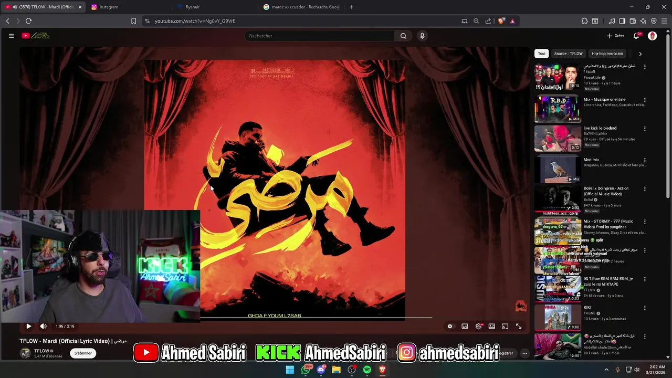The image size is (672, 378).
Task: Show next filter chips with arrow
Action: click(x=640, y=54)
